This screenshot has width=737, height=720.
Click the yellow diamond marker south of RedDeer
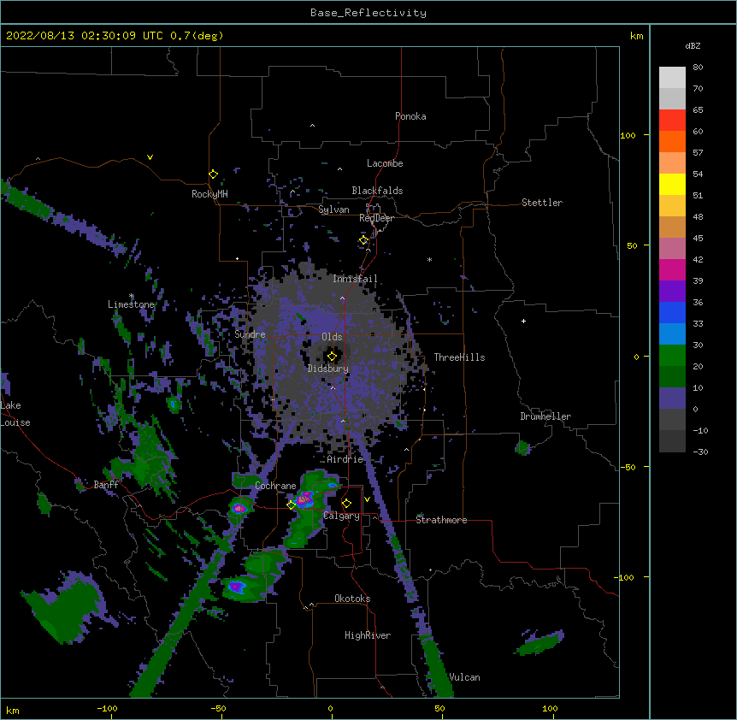click(x=363, y=240)
